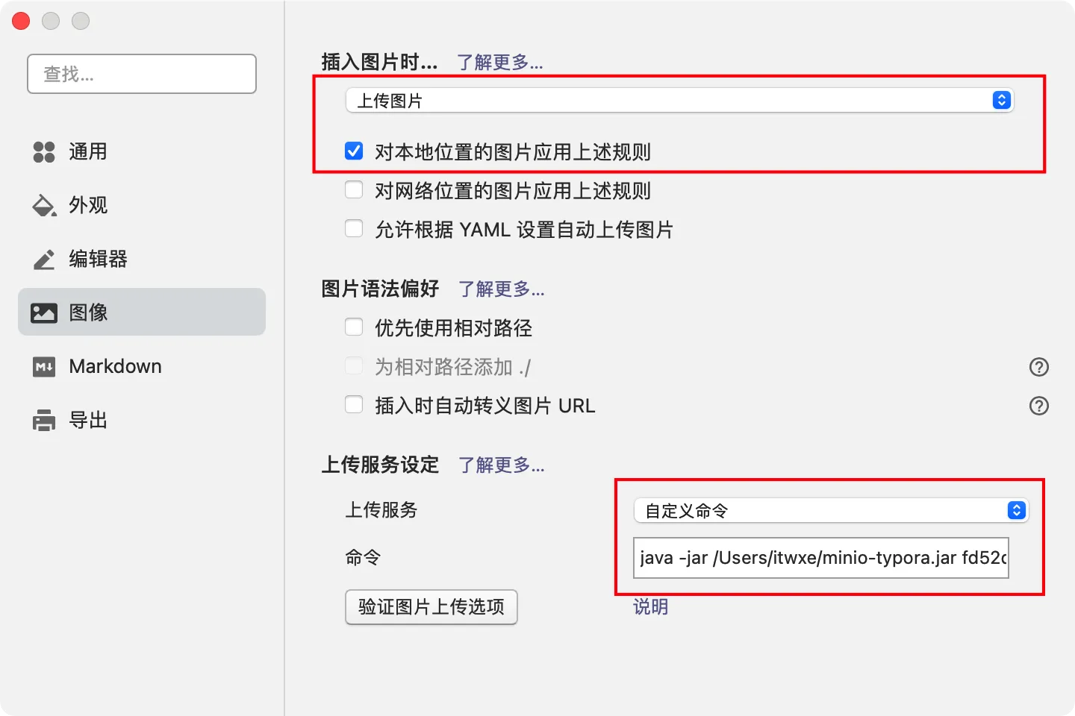Click the 外观 paint bucket icon
Screen dimensions: 1075x716
coord(44,206)
